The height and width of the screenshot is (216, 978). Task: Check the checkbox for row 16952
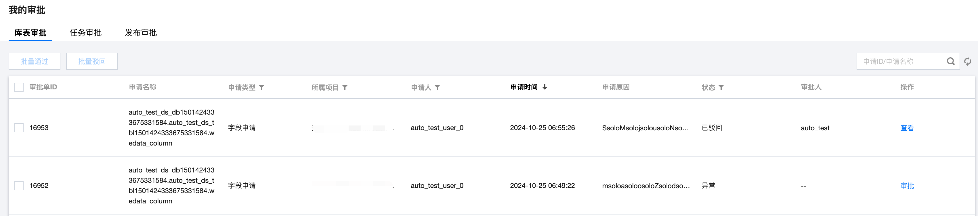pyautogui.click(x=19, y=186)
